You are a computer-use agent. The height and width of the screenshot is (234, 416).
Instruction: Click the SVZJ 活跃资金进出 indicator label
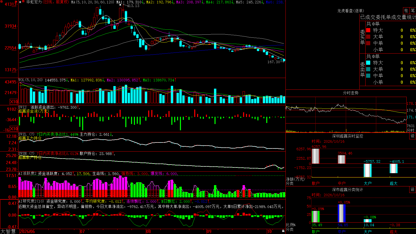(x=37, y=107)
